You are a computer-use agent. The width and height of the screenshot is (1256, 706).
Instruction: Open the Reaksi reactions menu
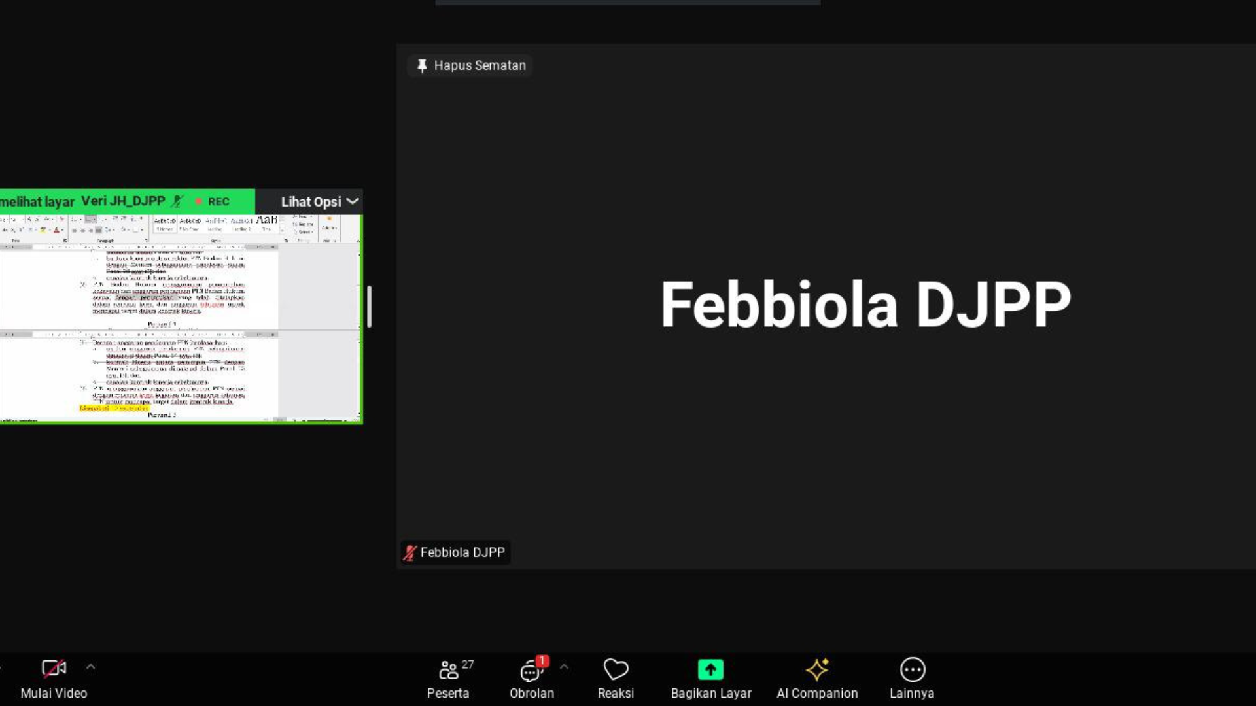coord(616,679)
